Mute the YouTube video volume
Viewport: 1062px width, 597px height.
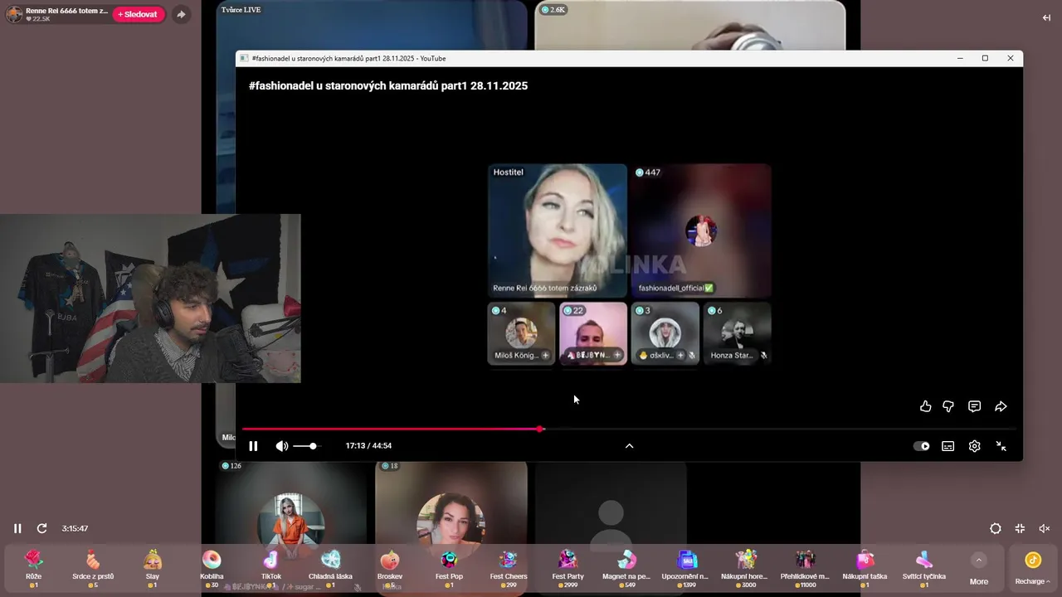point(282,446)
